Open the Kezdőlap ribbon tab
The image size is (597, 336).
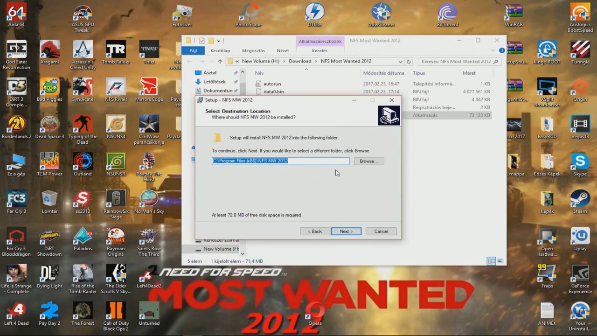(x=220, y=50)
